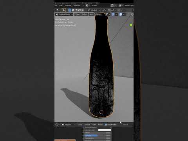Open the Global transform orientation dropdown

pos(94,10)
